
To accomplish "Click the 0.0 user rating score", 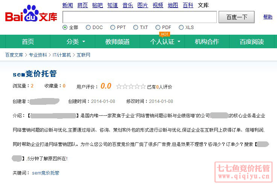I will click(x=106, y=86).
